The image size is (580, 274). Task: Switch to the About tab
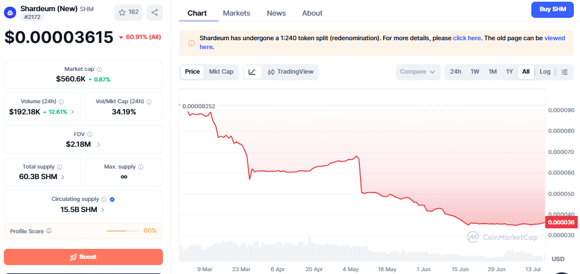pos(312,13)
